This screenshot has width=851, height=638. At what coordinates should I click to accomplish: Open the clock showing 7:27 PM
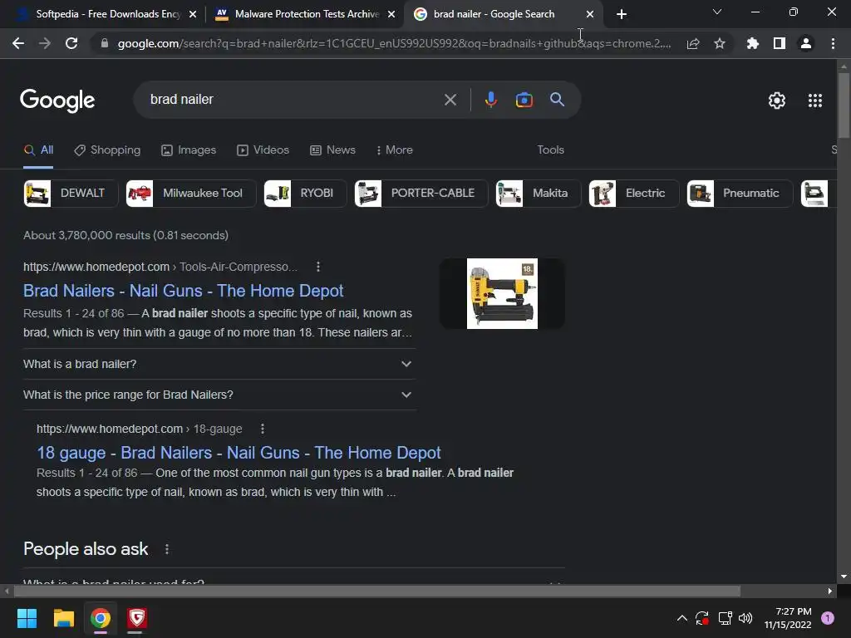click(x=788, y=618)
